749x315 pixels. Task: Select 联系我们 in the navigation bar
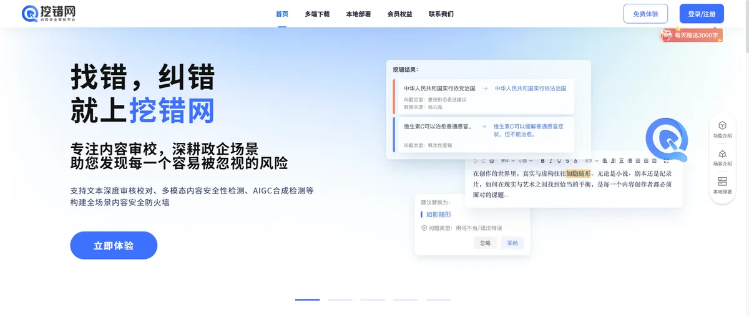pyautogui.click(x=441, y=14)
